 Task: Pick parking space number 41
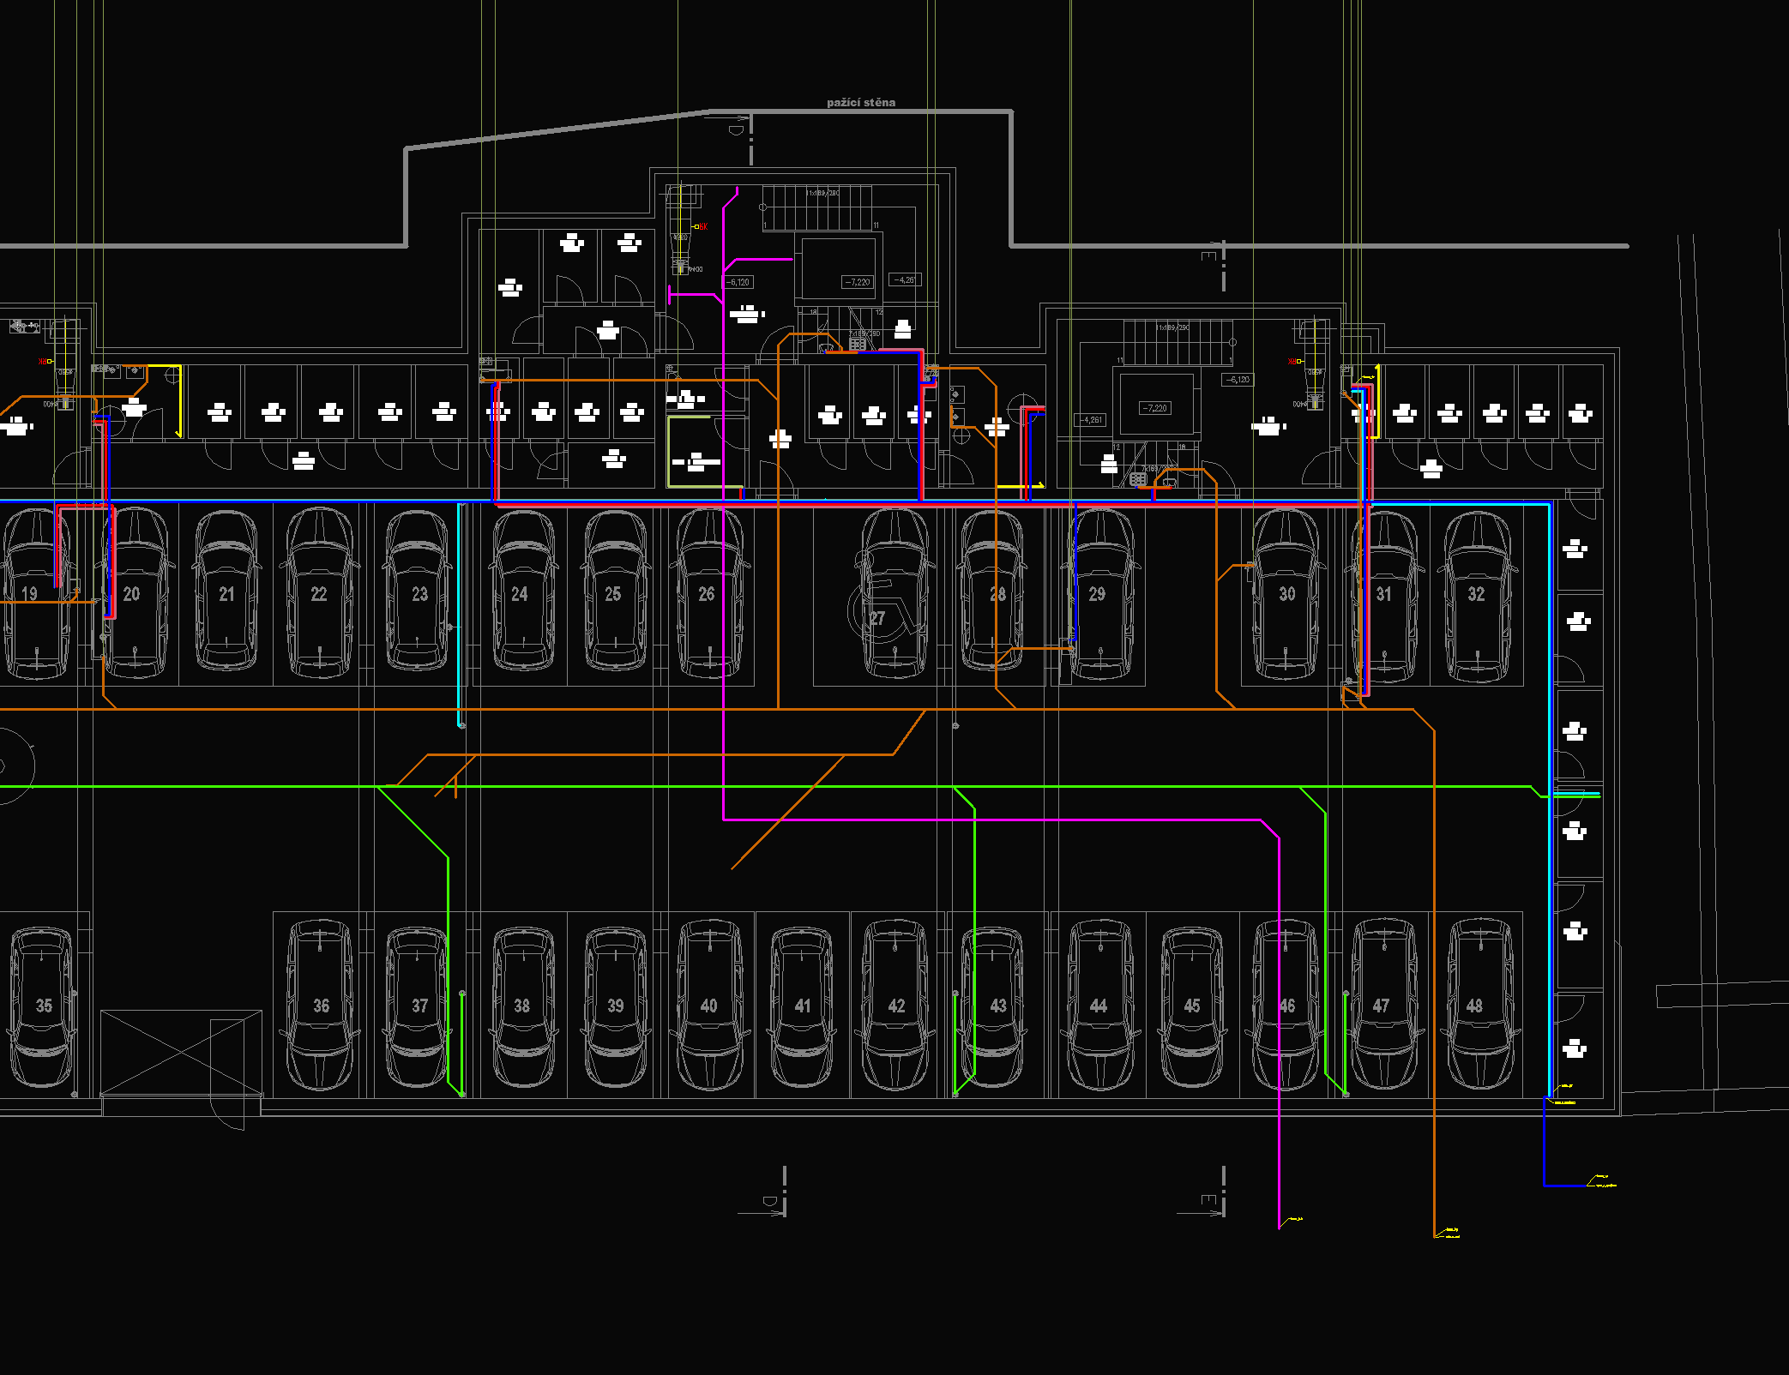pyautogui.click(x=802, y=1006)
